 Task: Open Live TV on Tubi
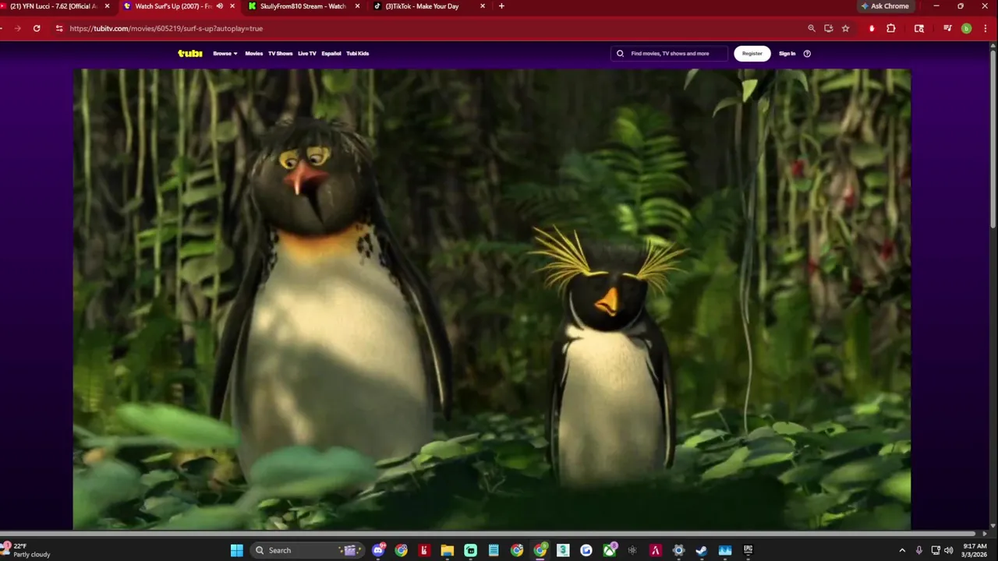[307, 54]
